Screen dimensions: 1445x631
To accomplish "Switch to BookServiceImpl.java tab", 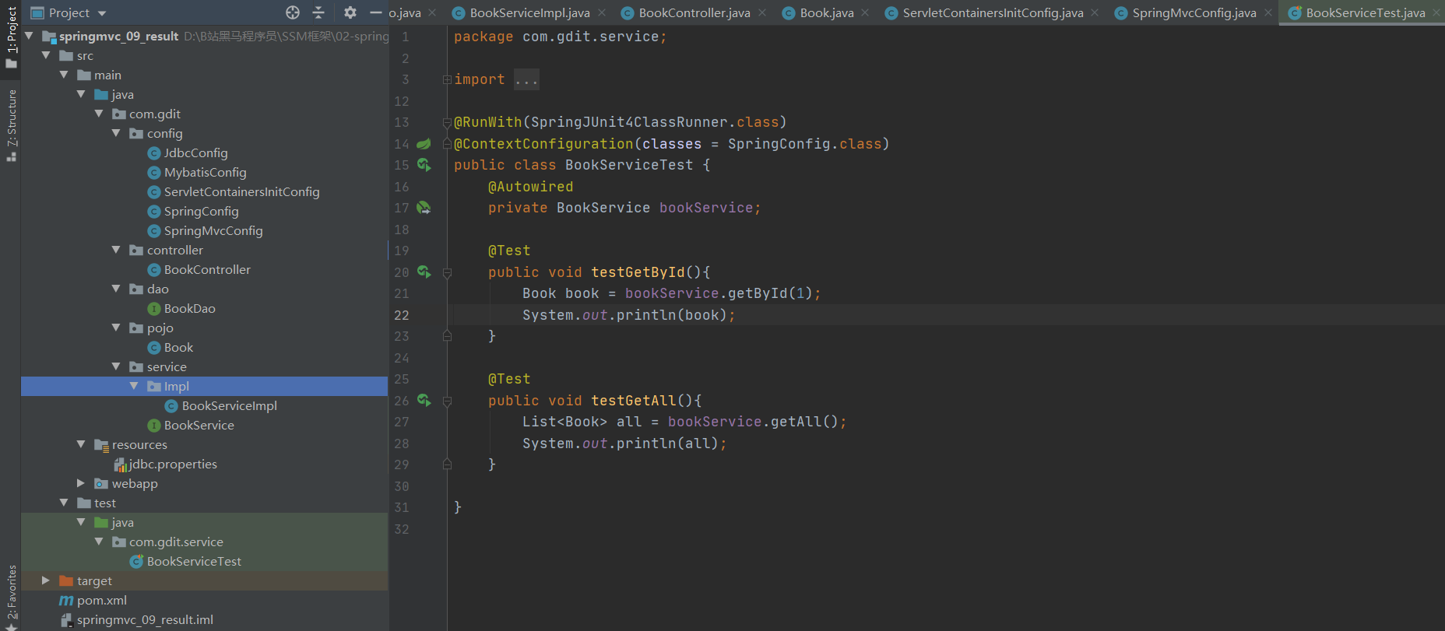I will click(x=529, y=12).
